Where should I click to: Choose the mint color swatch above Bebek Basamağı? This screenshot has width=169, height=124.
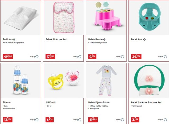pyautogui.click(x=106, y=4)
